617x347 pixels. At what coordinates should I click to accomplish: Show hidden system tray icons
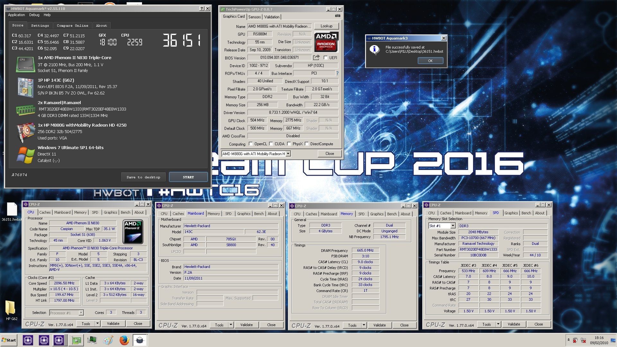click(568, 340)
